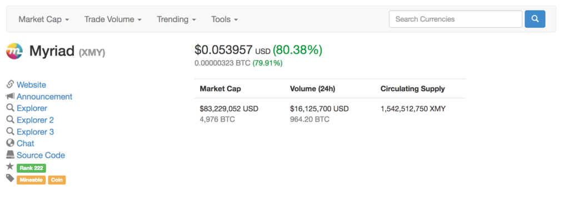Click the drive icon beside Source Code
This screenshot has width=569, height=201.
coord(10,155)
